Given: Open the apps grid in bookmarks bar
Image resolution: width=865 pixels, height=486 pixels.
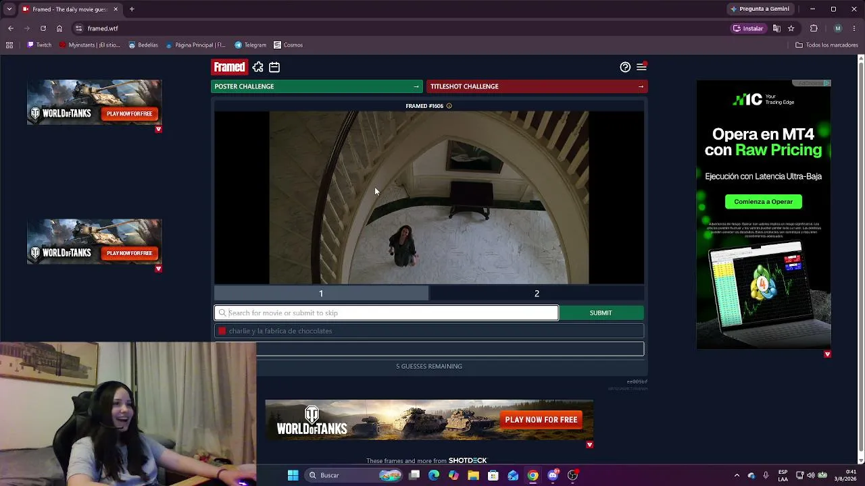Looking at the screenshot, I should pyautogui.click(x=9, y=45).
